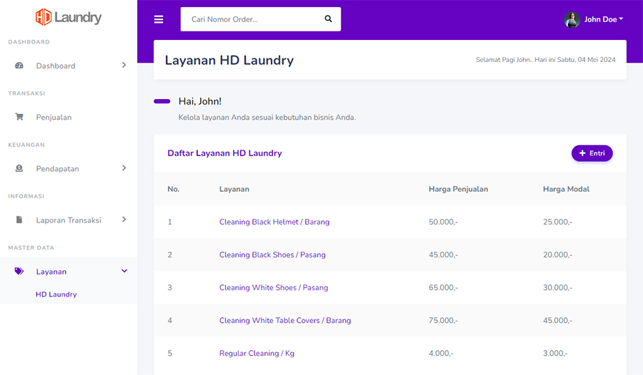Click the 65.000,- sale price
This screenshot has width=643, height=375.
click(x=443, y=287)
